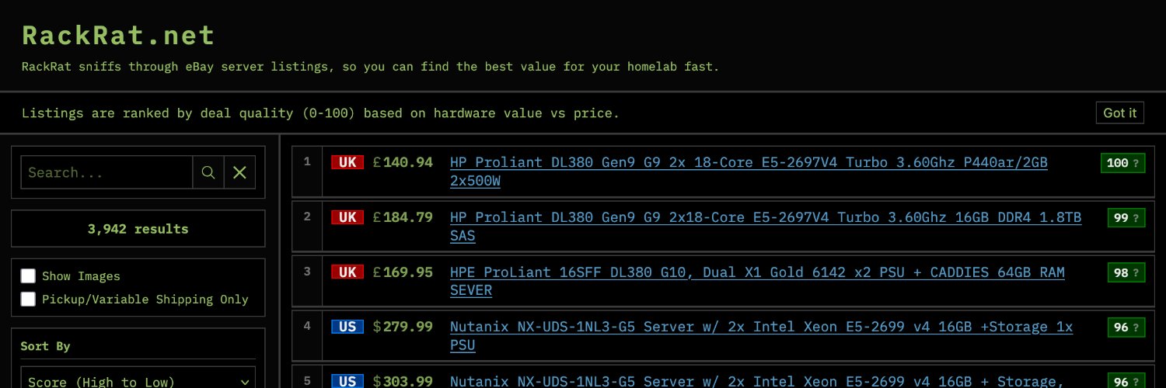Open score help on Nutanix $279.99 listing
This screenshot has width=1166, height=388.
pos(1136,327)
